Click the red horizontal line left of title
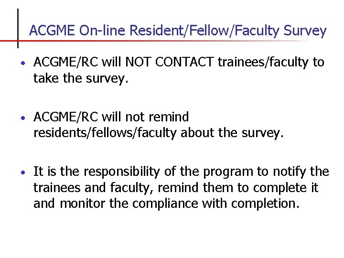The height and width of the screenshot is (258, 344). click(x=8, y=42)
